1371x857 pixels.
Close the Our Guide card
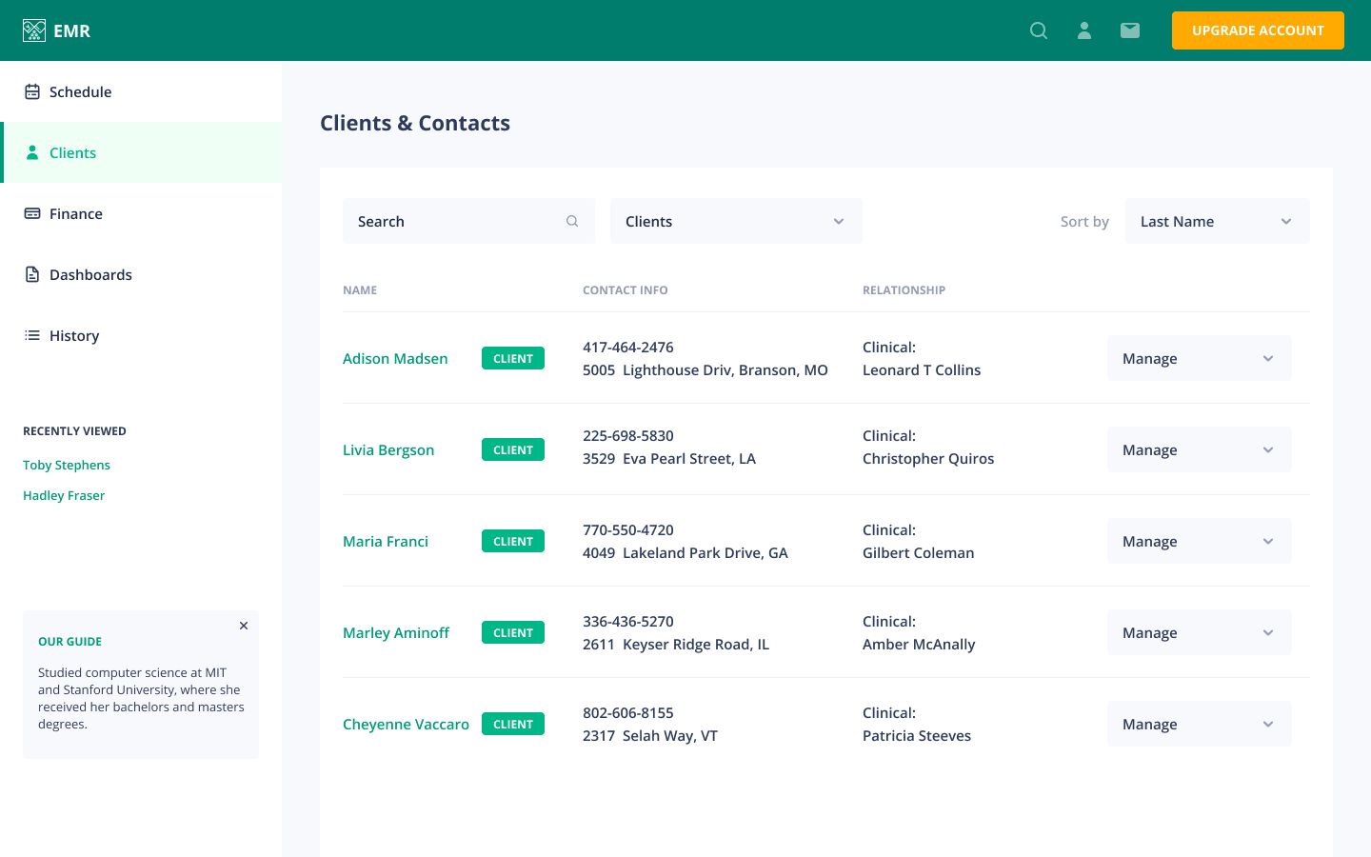[244, 626]
